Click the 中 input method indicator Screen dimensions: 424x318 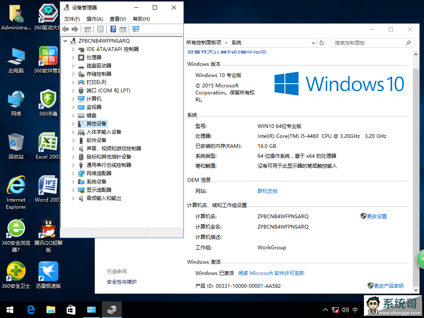coord(355,310)
